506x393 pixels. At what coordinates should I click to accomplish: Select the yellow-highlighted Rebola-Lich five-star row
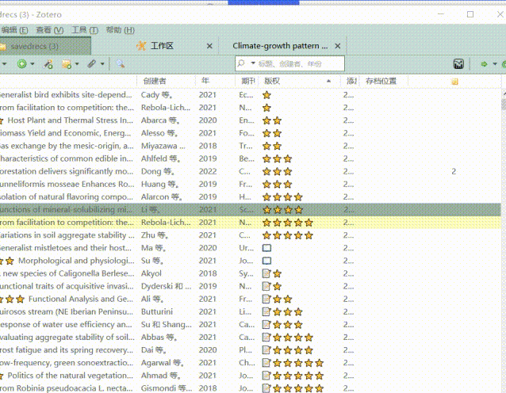coord(250,223)
